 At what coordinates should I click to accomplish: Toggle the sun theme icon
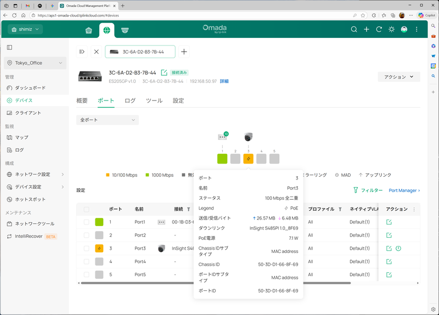[391, 30]
